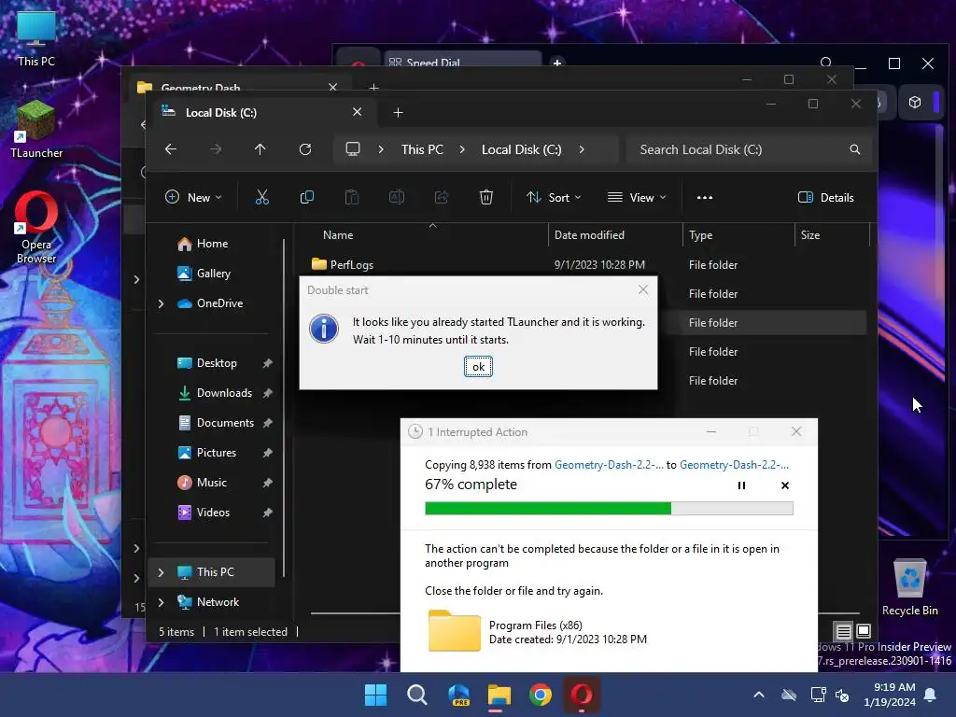Viewport: 956px width, 717px height.
Task: Open Pictures in quick access
Action: pyautogui.click(x=216, y=453)
